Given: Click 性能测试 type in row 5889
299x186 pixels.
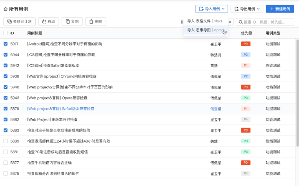Looking at the screenshot, I should point(273,141).
